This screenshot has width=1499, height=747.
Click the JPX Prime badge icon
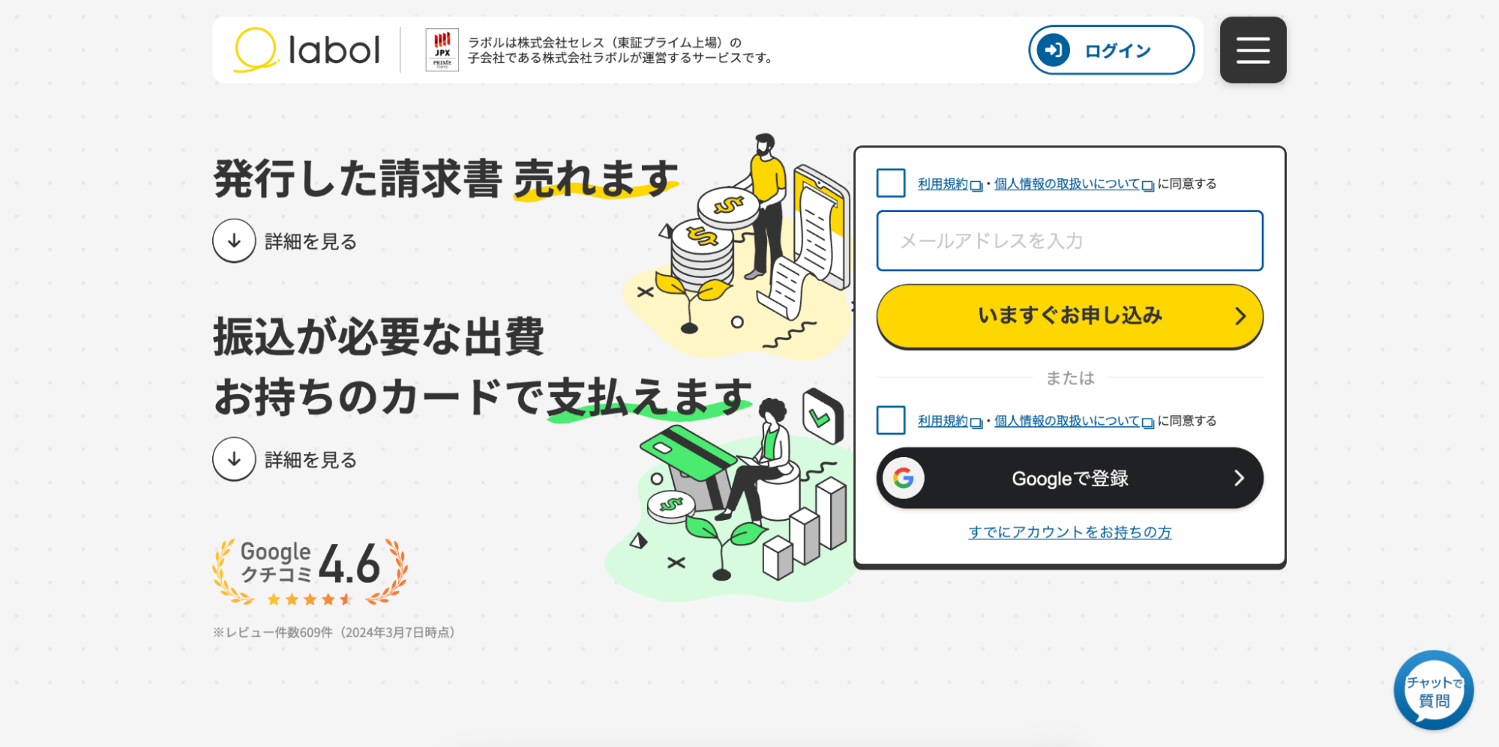442,50
